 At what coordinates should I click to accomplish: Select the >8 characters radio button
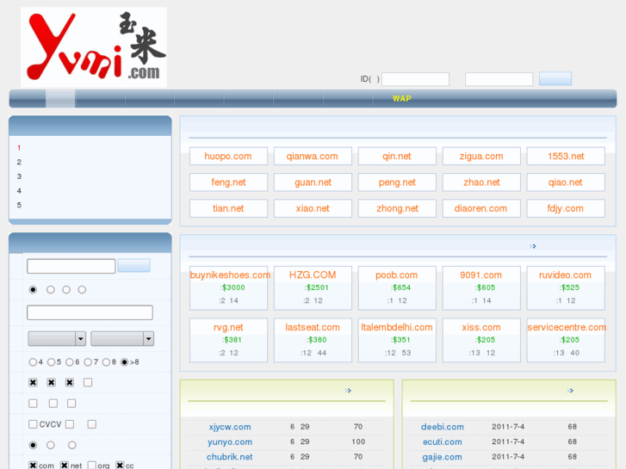tap(125, 362)
